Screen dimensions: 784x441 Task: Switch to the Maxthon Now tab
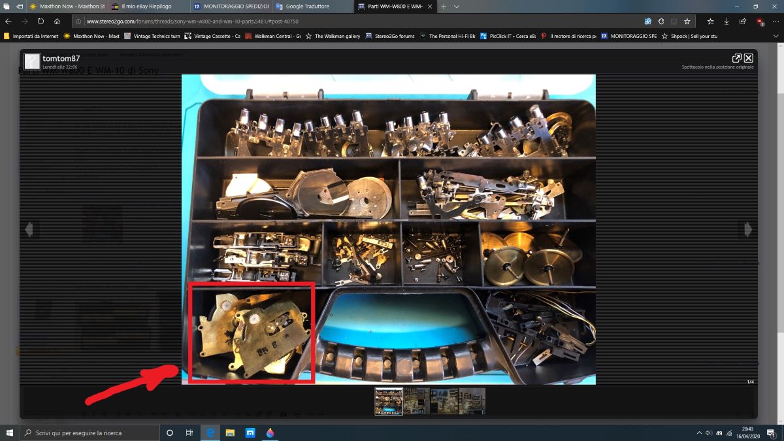point(67,6)
